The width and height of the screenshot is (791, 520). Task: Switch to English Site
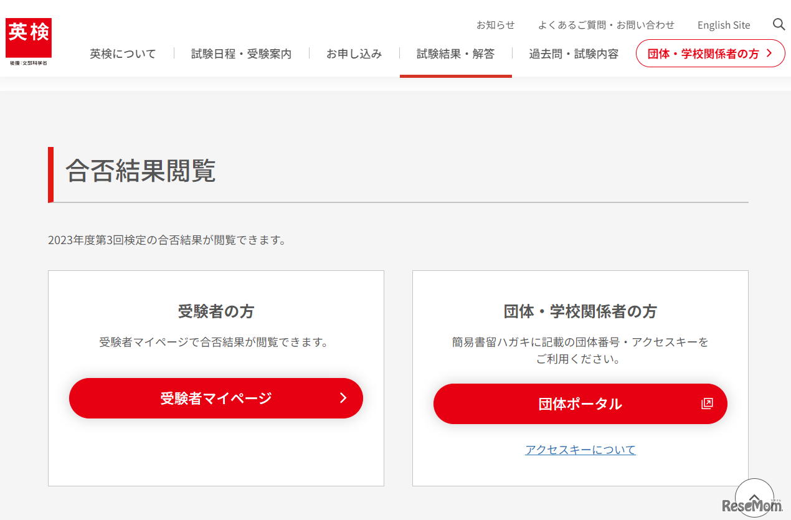coord(724,25)
